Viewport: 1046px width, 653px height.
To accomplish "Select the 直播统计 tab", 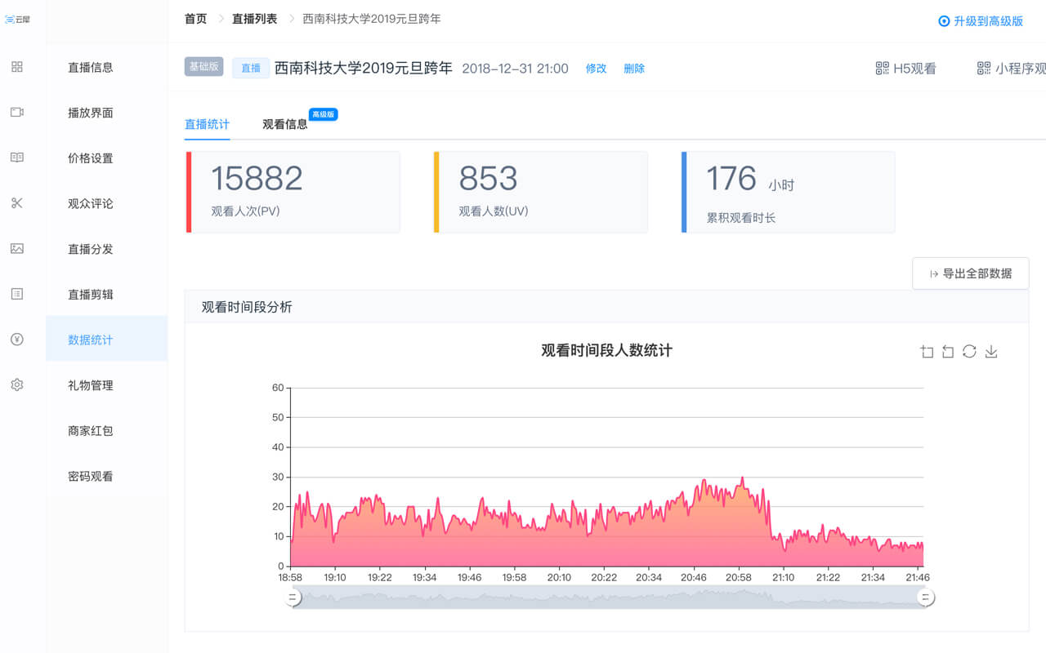I will [x=207, y=124].
